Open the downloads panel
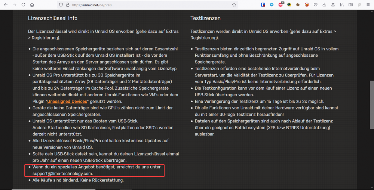 tap(324, 5)
